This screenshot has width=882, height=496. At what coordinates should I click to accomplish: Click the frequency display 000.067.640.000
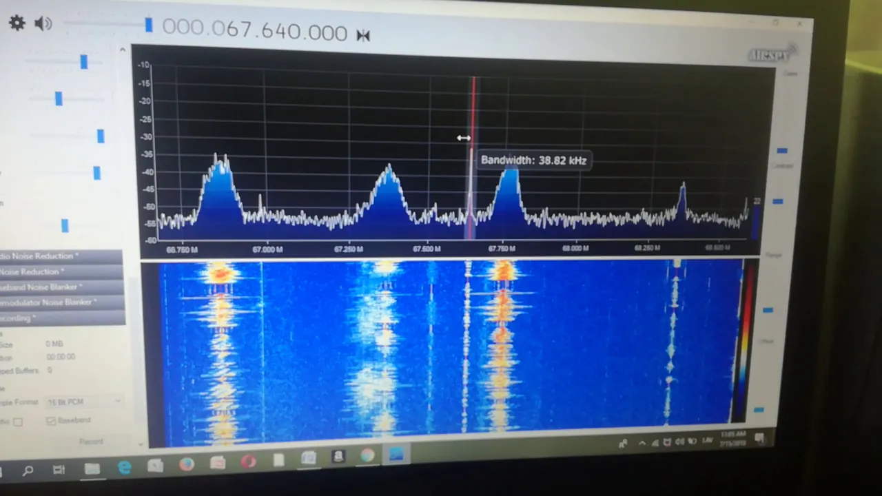coord(255,30)
